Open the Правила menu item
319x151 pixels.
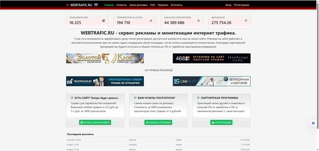pos(163,5)
